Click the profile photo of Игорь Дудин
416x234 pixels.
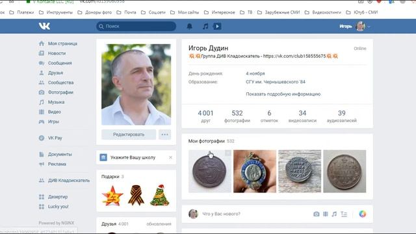(x=136, y=84)
